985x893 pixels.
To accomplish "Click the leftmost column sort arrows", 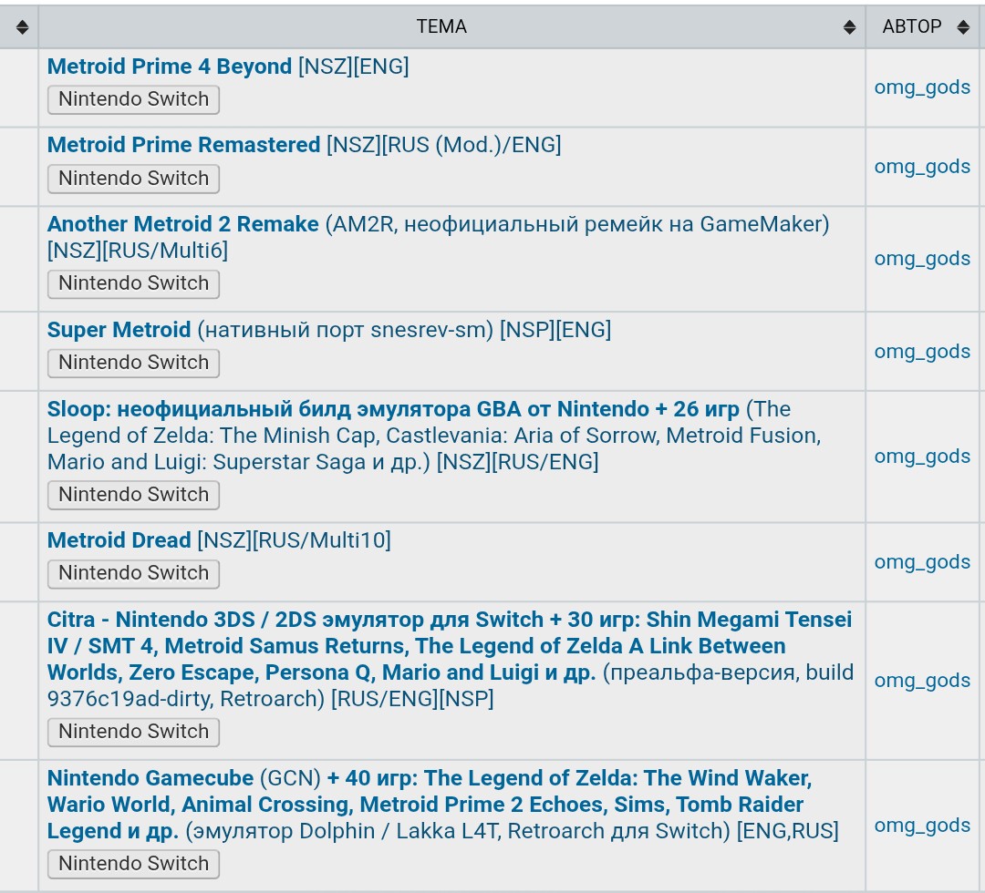I will click(x=22, y=27).
